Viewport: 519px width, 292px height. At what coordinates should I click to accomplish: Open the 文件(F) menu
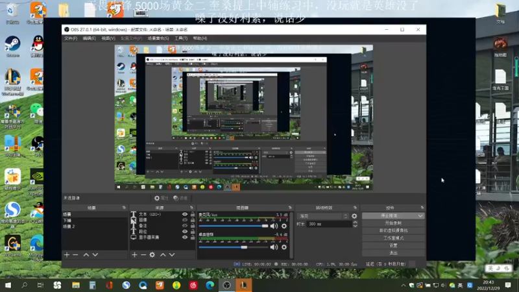tap(71, 38)
